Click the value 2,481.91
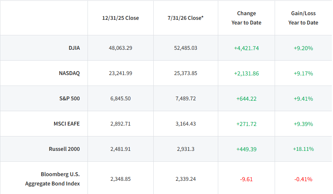The height and width of the screenshot is (194, 333). pos(121,149)
